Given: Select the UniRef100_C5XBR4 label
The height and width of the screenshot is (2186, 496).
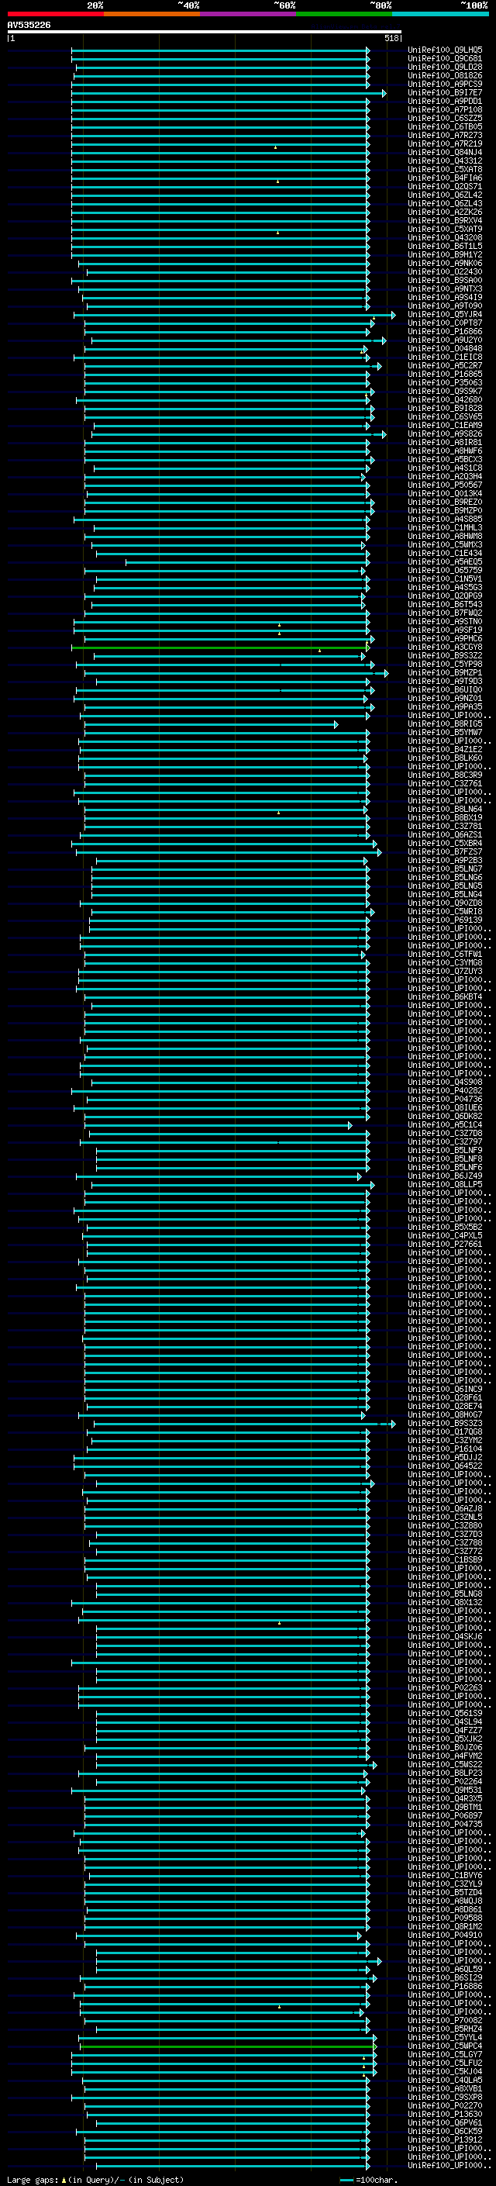Looking at the screenshot, I should (445, 843).
